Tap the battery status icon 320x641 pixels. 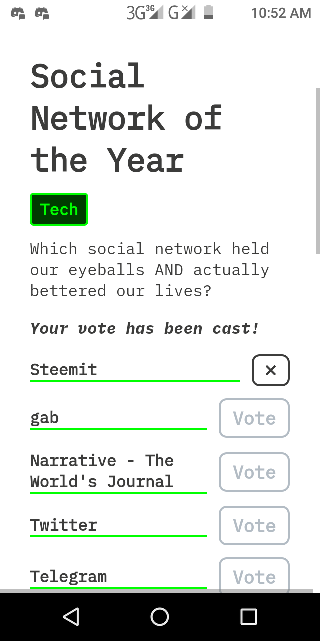click(x=209, y=12)
